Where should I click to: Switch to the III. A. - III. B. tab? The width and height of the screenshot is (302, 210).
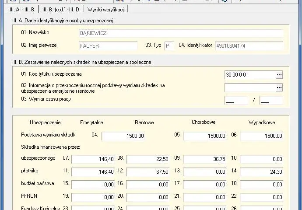pyautogui.click(x=22, y=10)
